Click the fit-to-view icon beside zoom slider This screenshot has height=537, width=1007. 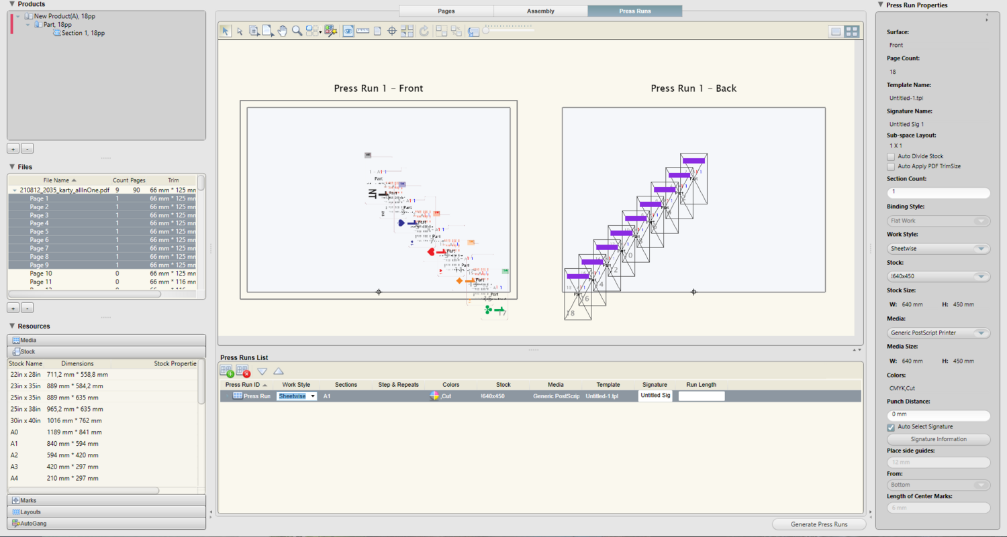point(474,32)
